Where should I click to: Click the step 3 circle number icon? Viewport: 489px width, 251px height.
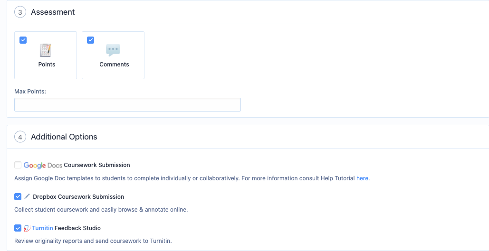click(x=20, y=12)
